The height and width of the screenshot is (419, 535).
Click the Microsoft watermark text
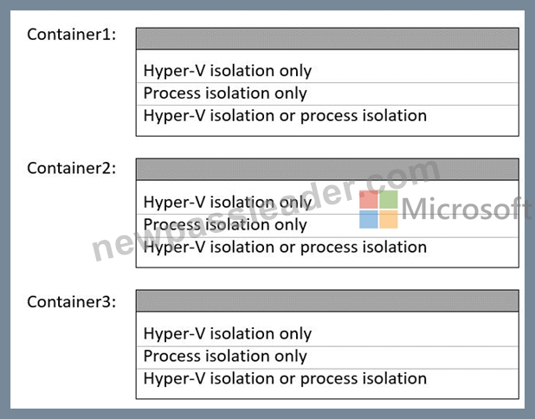pyautogui.click(x=466, y=209)
